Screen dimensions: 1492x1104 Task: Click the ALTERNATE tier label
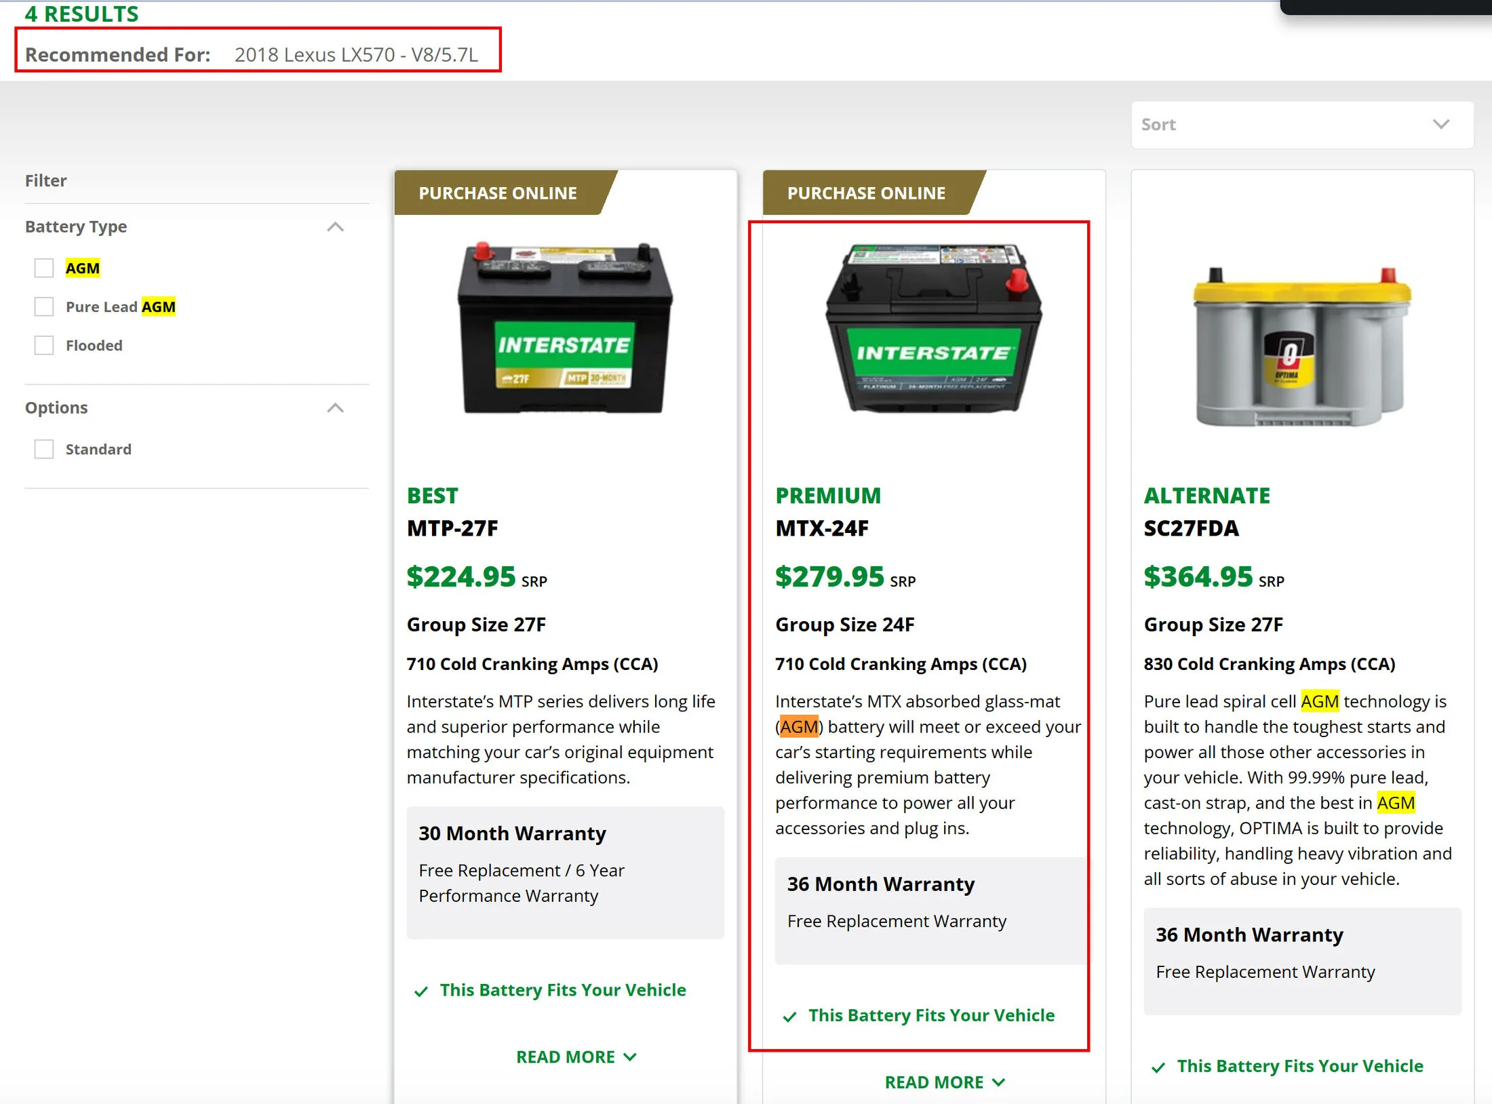[x=1206, y=495]
